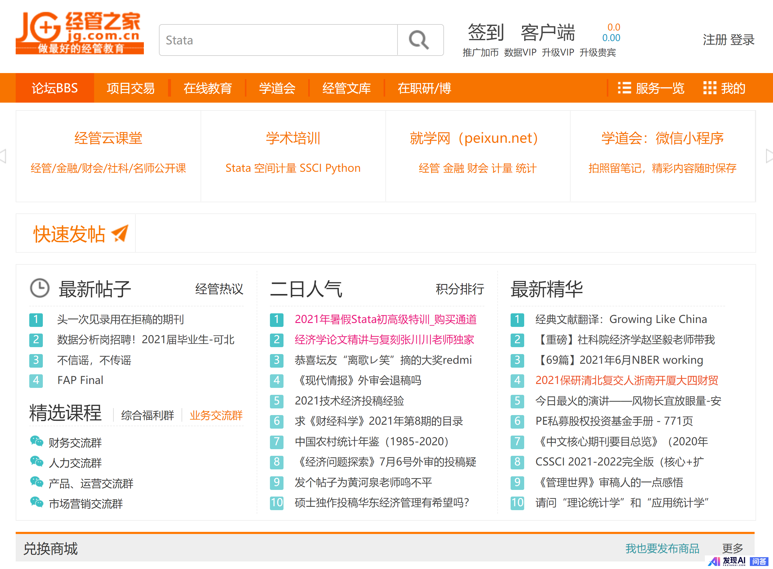Open 财务交流群 group link
The width and height of the screenshot is (773, 569).
[x=75, y=443]
